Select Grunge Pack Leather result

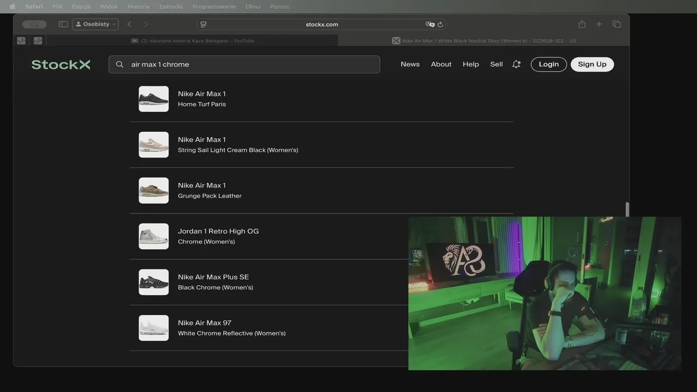(x=321, y=191)
